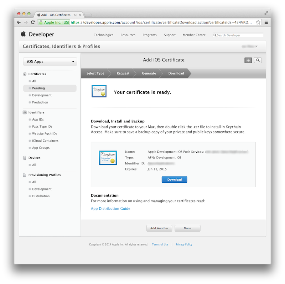The image size is (285, 284).
Task: Click the certificate preview thumbnail
Action: (108, 158)
